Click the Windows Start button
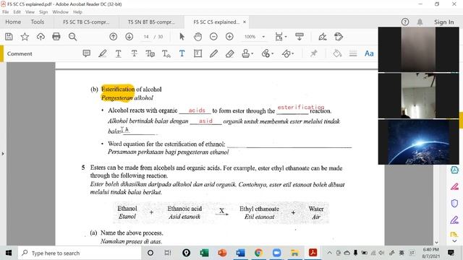463x260 pixels. coord(9,253)
